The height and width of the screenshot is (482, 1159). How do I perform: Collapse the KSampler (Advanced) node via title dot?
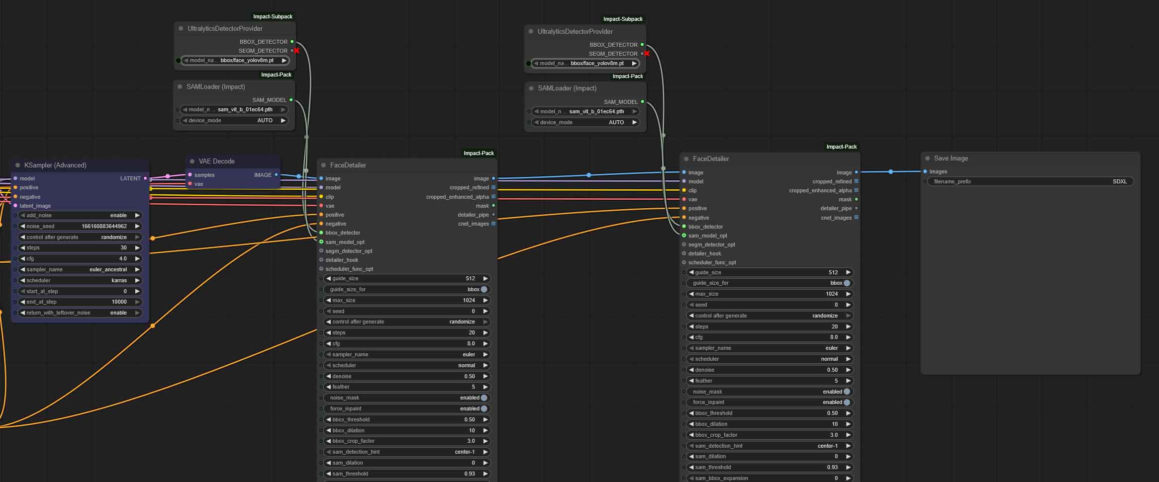point(18,165)
